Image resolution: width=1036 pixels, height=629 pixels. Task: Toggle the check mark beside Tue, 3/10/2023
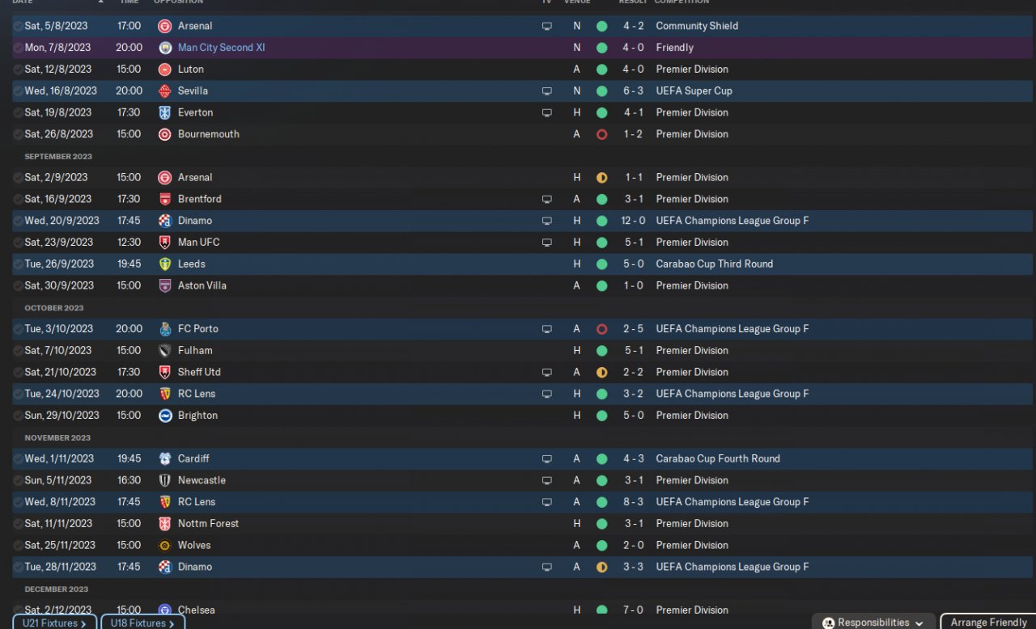(x=18, y=329)
